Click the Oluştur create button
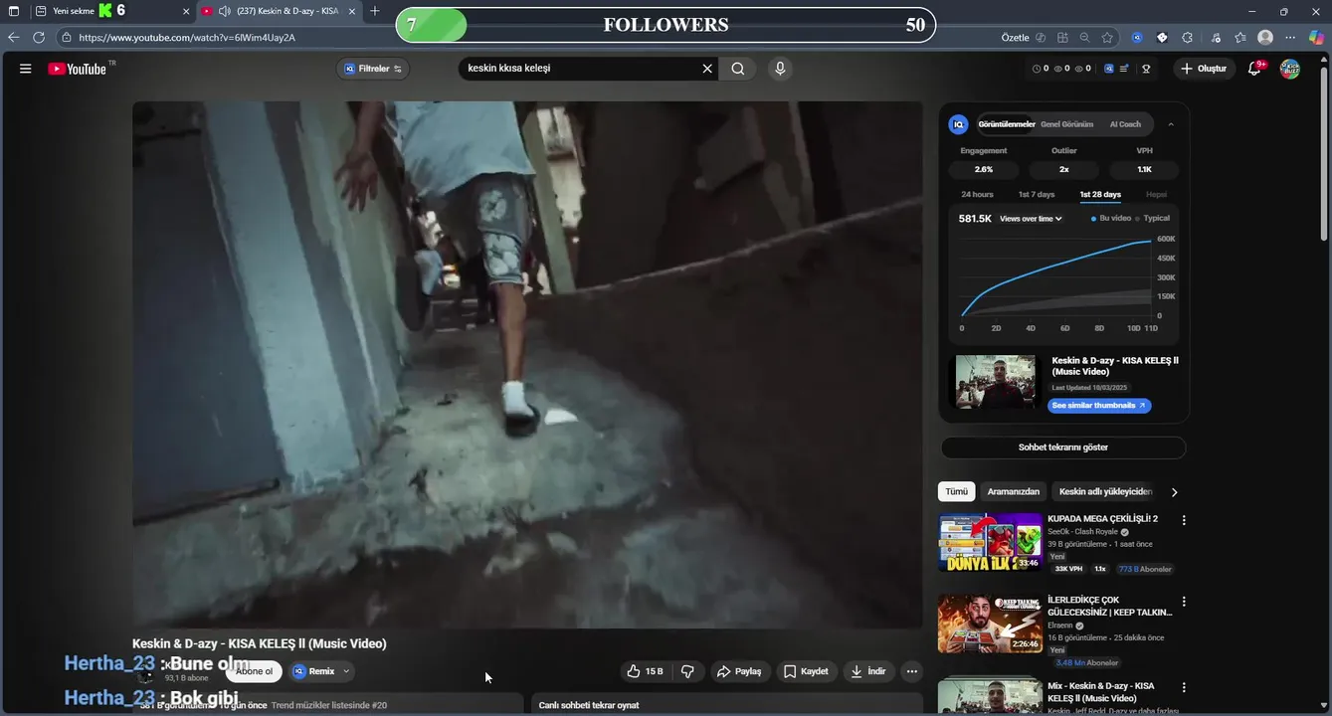 click(x=1205, y=69)
